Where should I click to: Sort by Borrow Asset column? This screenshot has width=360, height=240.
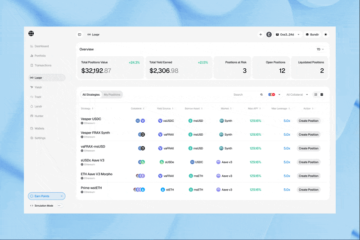(193, 108)
